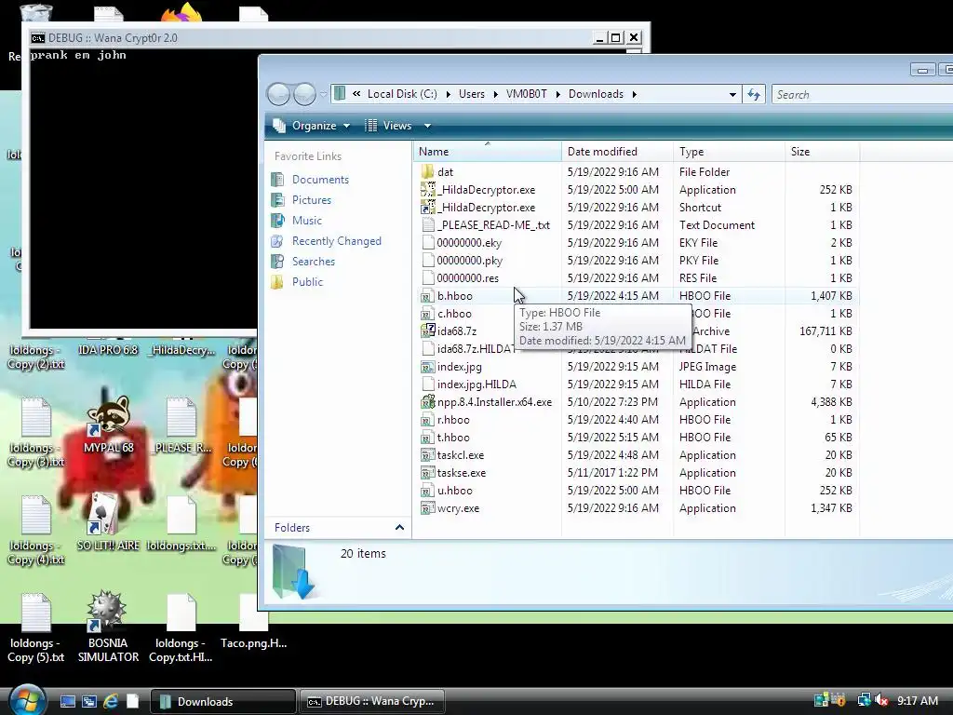The image size is (953, 715).
Task: Select taskse.exe application icon
Action: point(428,472)
